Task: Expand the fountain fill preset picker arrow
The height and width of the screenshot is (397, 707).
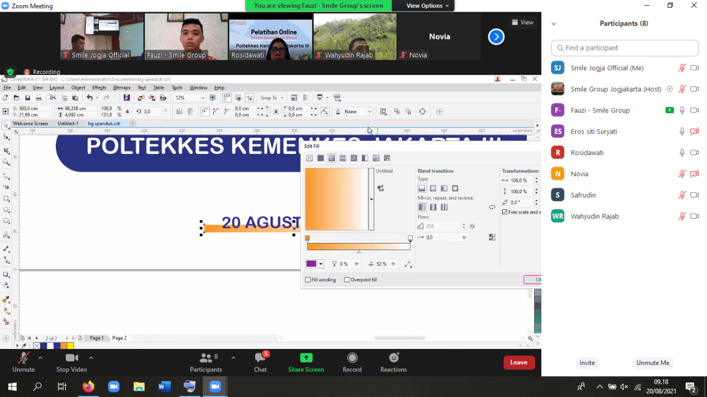Action: [x=371, y=199]
